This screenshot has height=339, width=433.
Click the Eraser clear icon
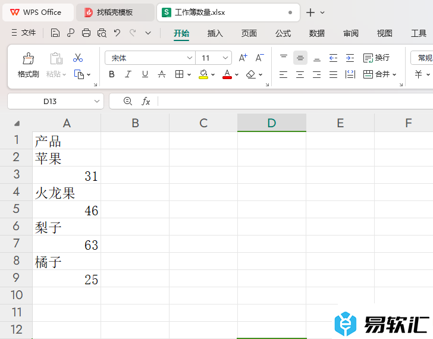pyautogui.click(x=251, y=74)
